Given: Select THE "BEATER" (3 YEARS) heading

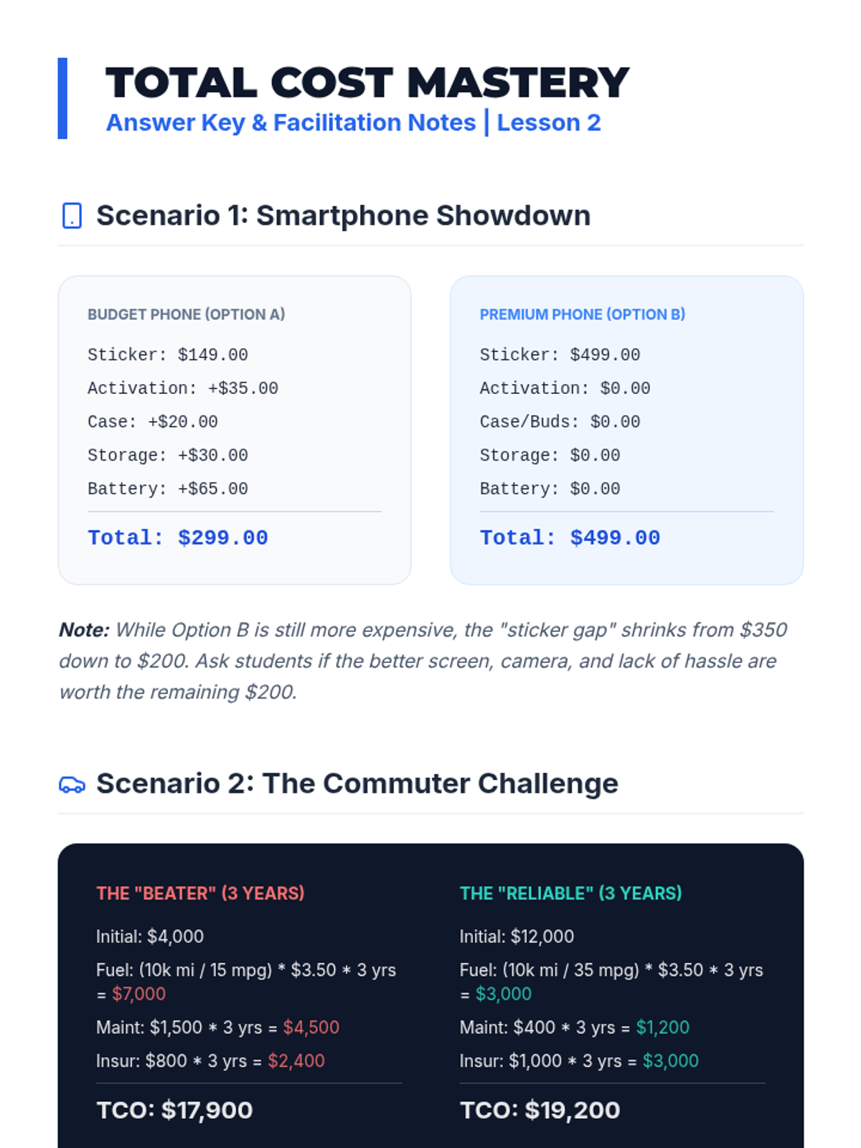Looking at the screenshot, I should (201, 893).
